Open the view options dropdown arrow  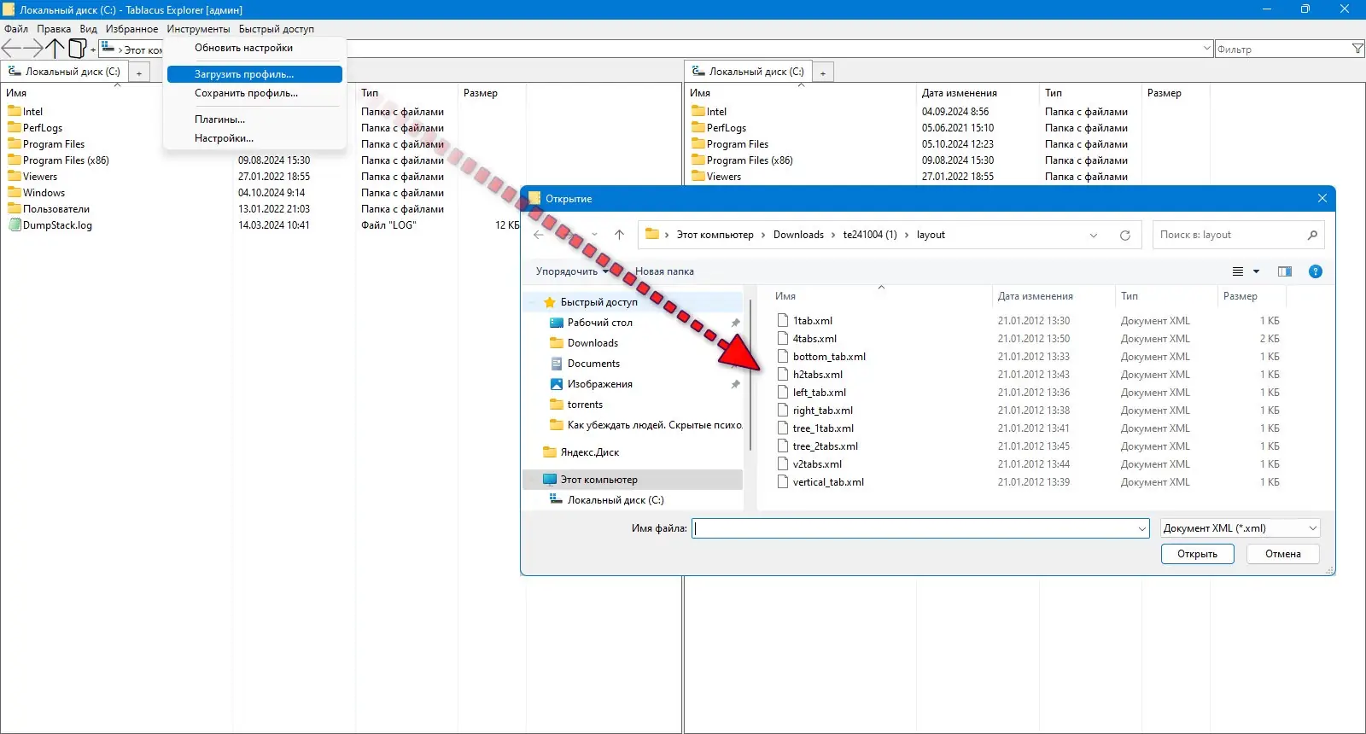(x=1256, y=271)
